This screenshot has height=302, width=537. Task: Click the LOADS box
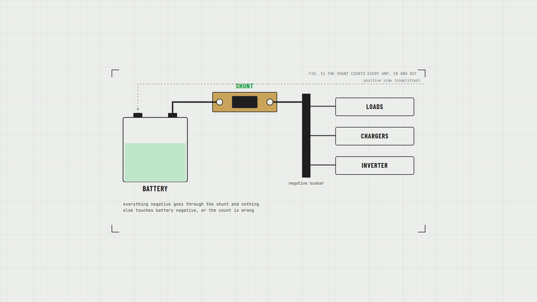coord(374,107)
